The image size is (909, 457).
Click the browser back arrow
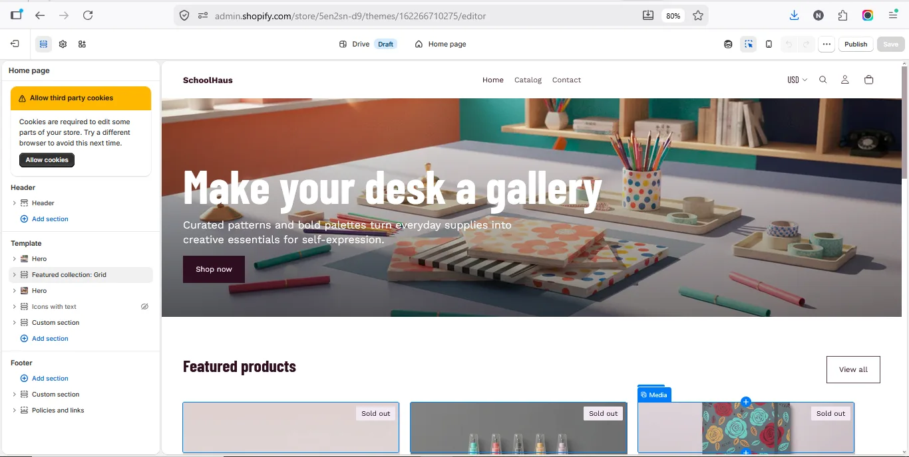[x=40, y=15]
